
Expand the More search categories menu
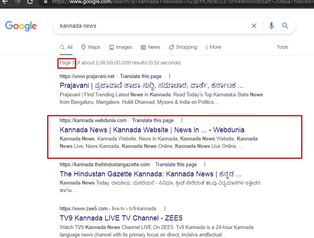coord(213,47)
